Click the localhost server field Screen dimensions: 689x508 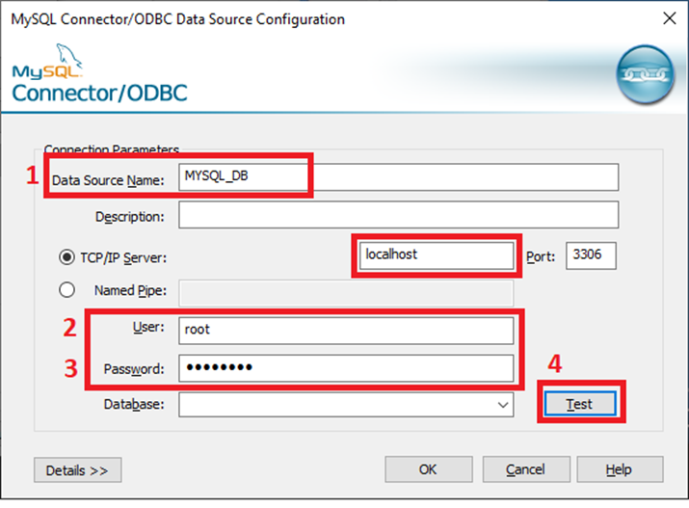tap(437, 255)
